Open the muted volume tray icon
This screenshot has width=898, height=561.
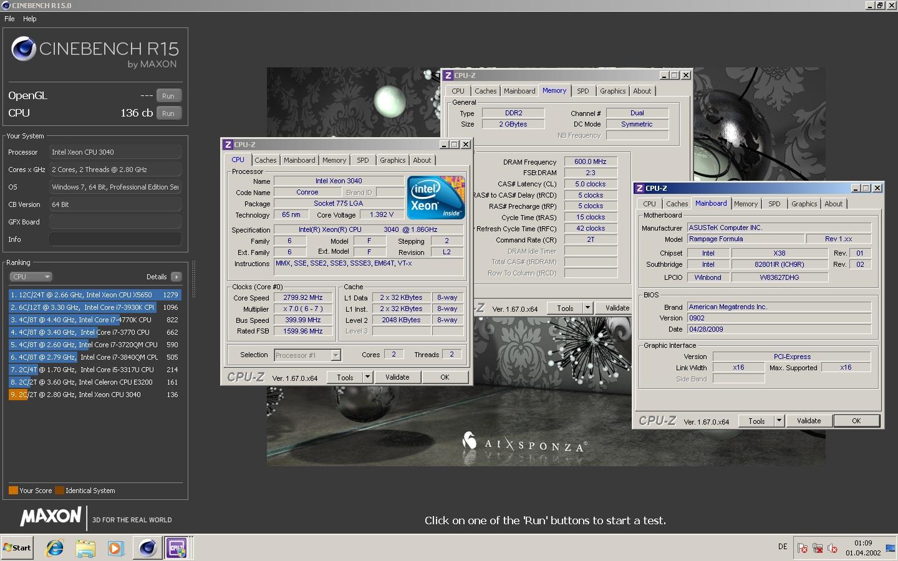pos(833,549)
